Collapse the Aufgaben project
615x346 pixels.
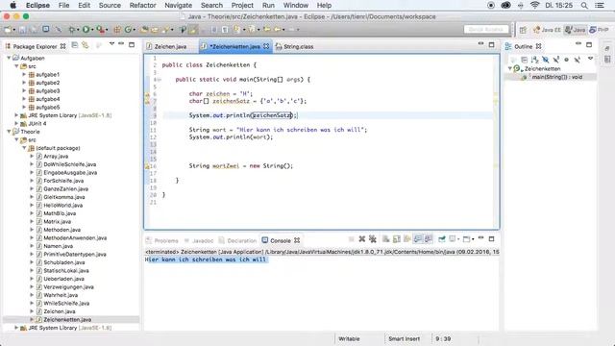(x=9, y=58)
